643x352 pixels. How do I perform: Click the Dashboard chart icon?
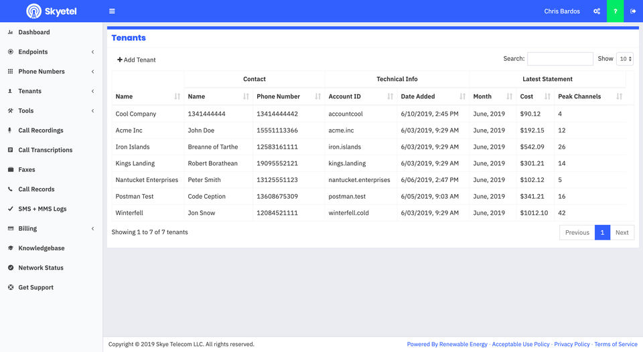click(11, 32)
